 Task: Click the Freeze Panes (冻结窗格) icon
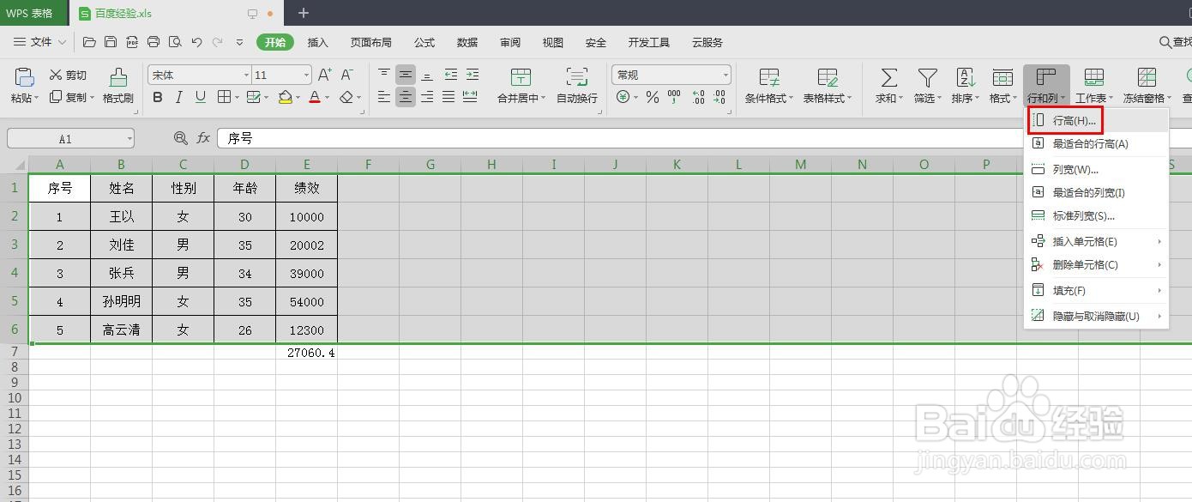(1145, 84)
